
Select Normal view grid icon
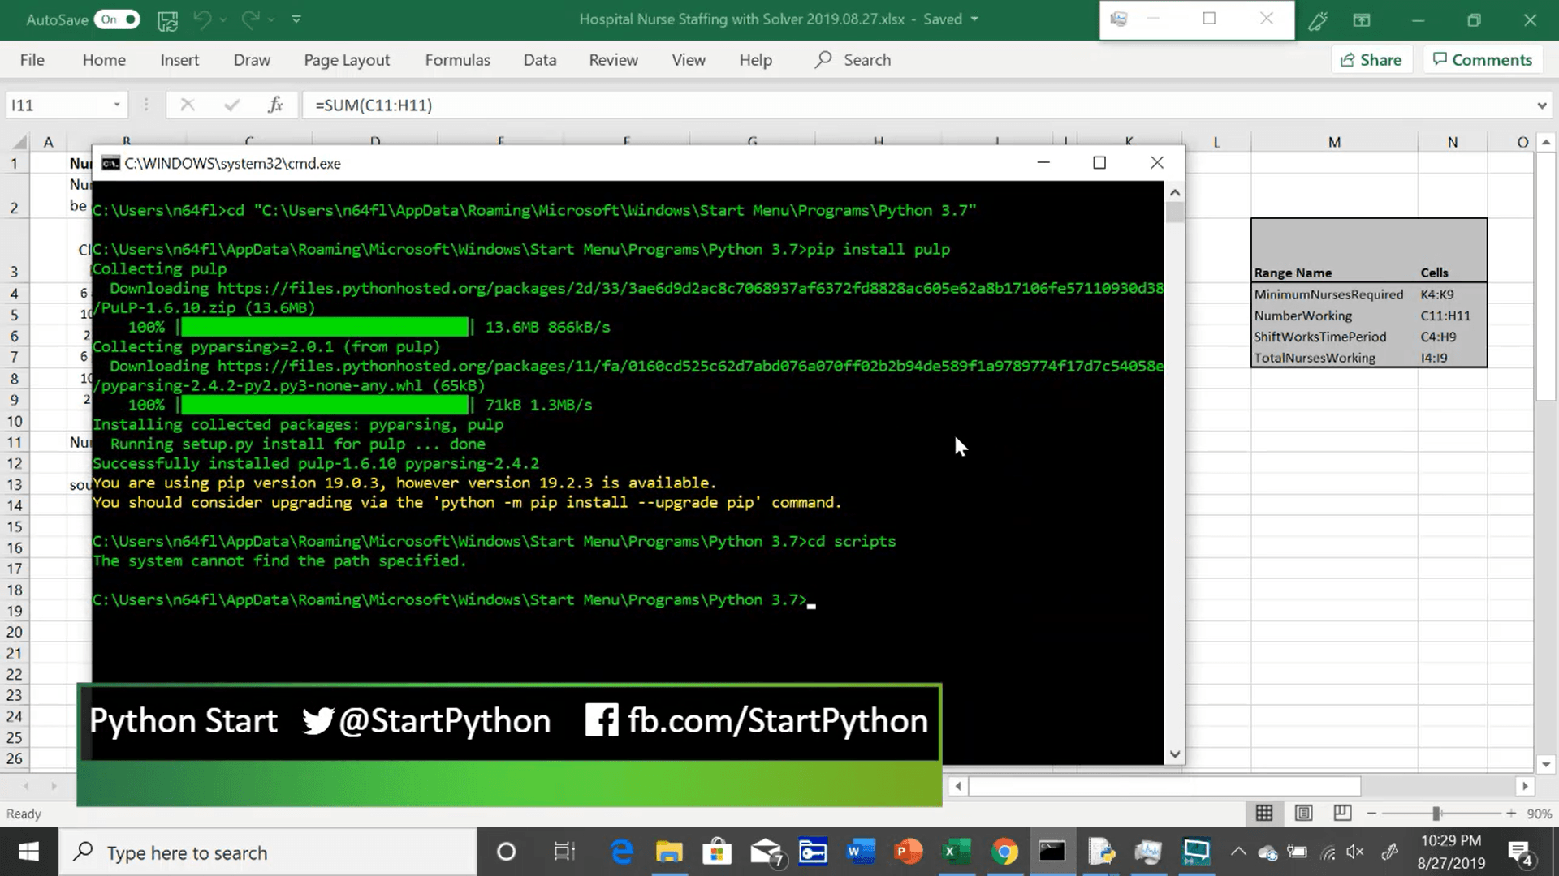tap(1264, 813)
